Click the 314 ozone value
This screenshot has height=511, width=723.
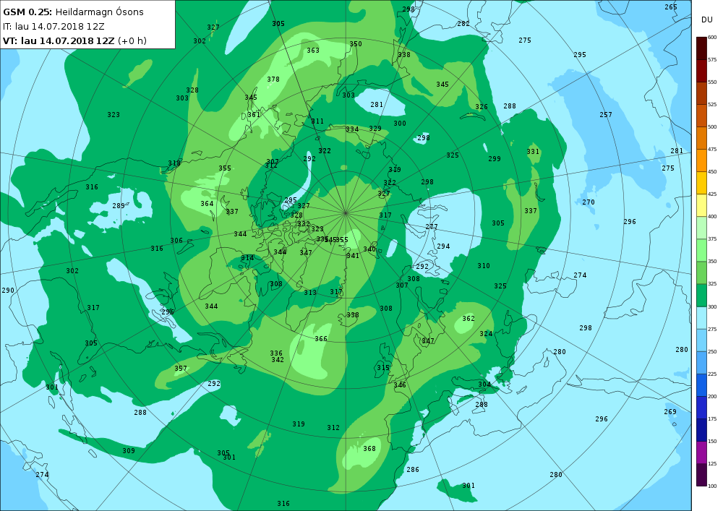247,257
